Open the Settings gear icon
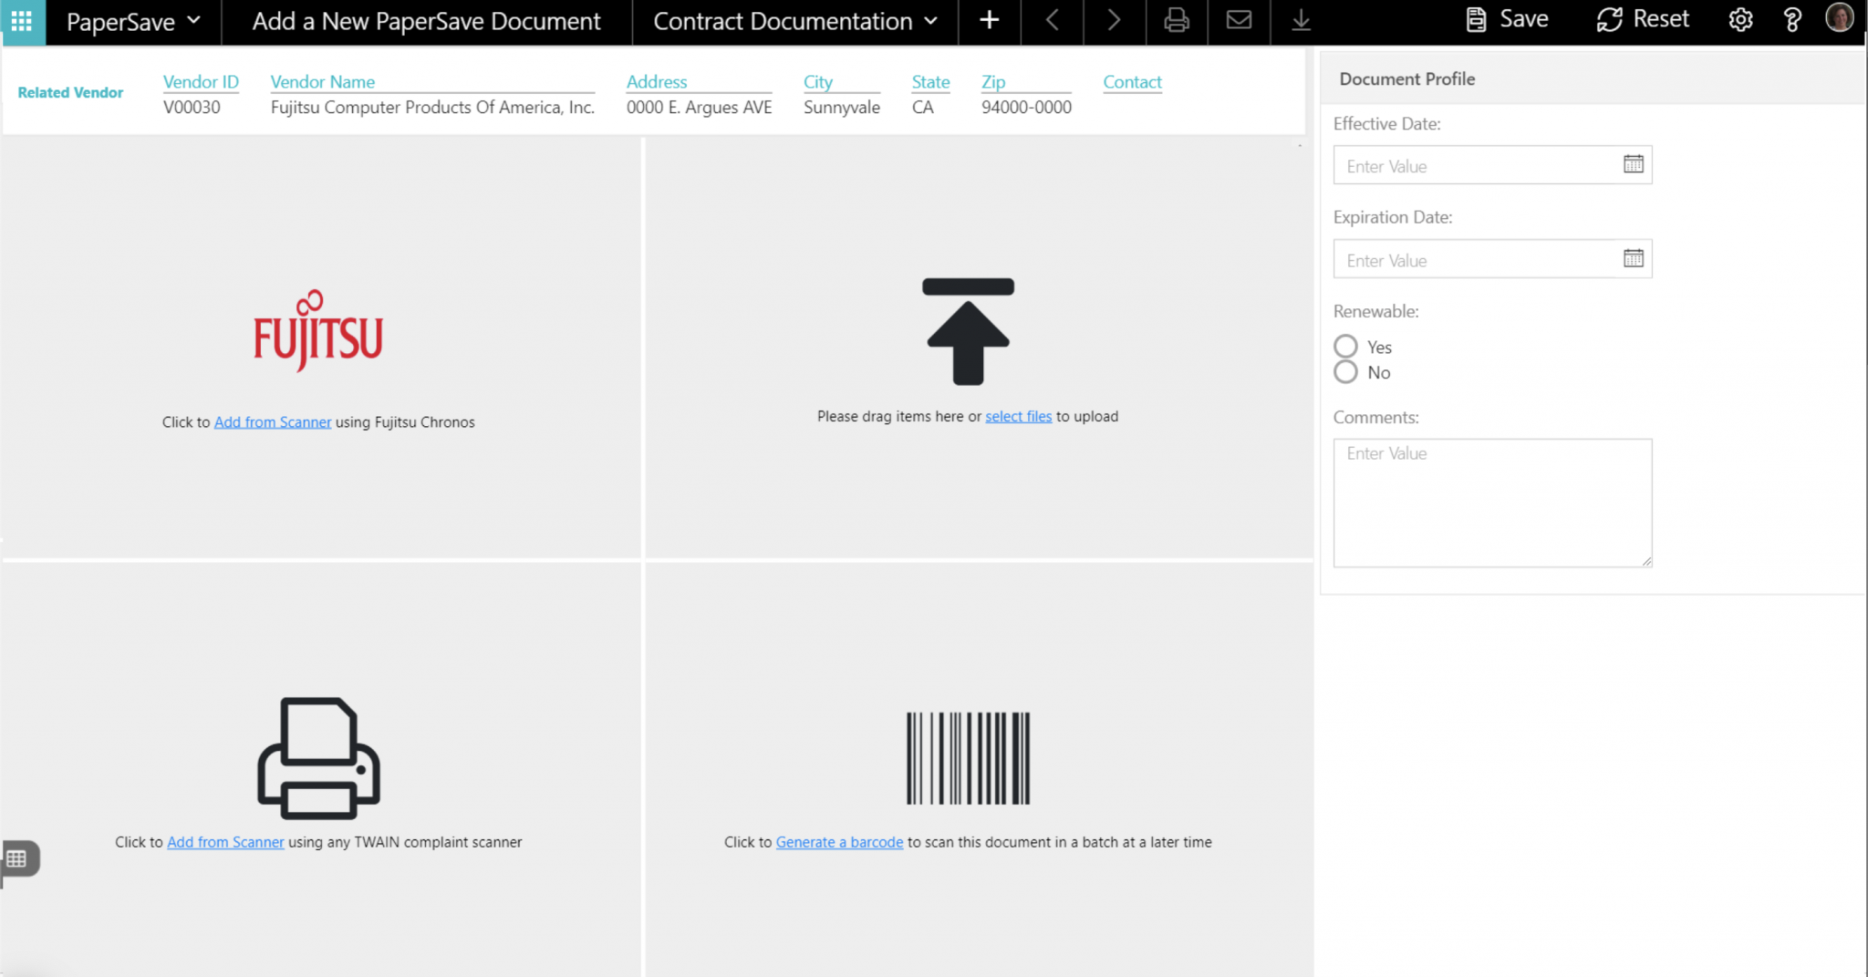This screenshot has width=1868, height=977. (x=1740, y=19)
